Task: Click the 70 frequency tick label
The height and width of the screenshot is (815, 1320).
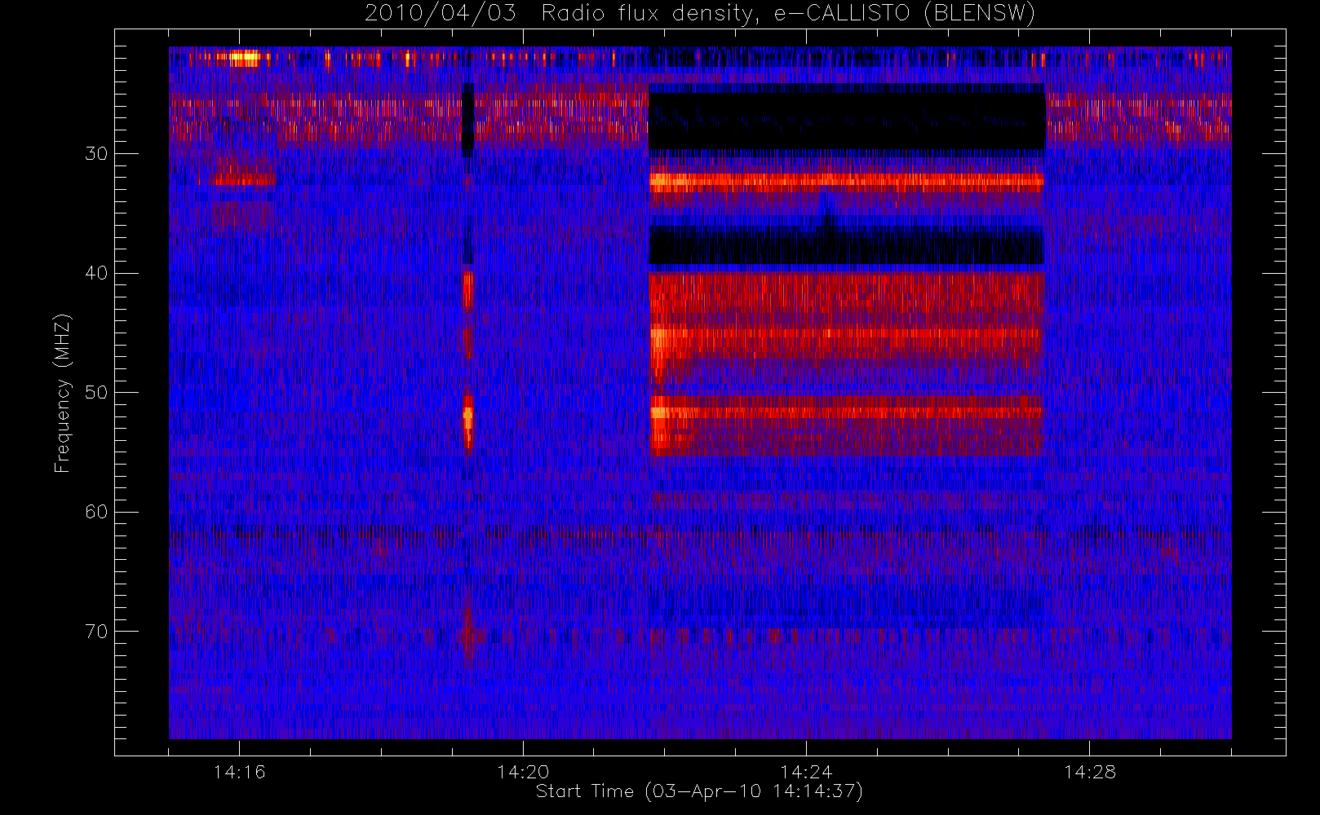Action: point(96,631)
